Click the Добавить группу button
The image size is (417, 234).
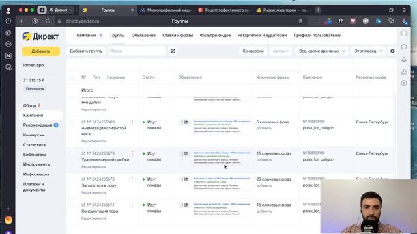[86, 51]
